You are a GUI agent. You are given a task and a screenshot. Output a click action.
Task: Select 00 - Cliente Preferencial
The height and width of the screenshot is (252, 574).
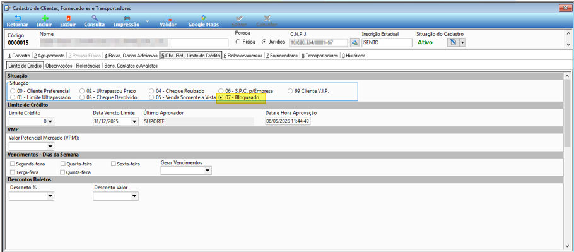coord(13,91)
